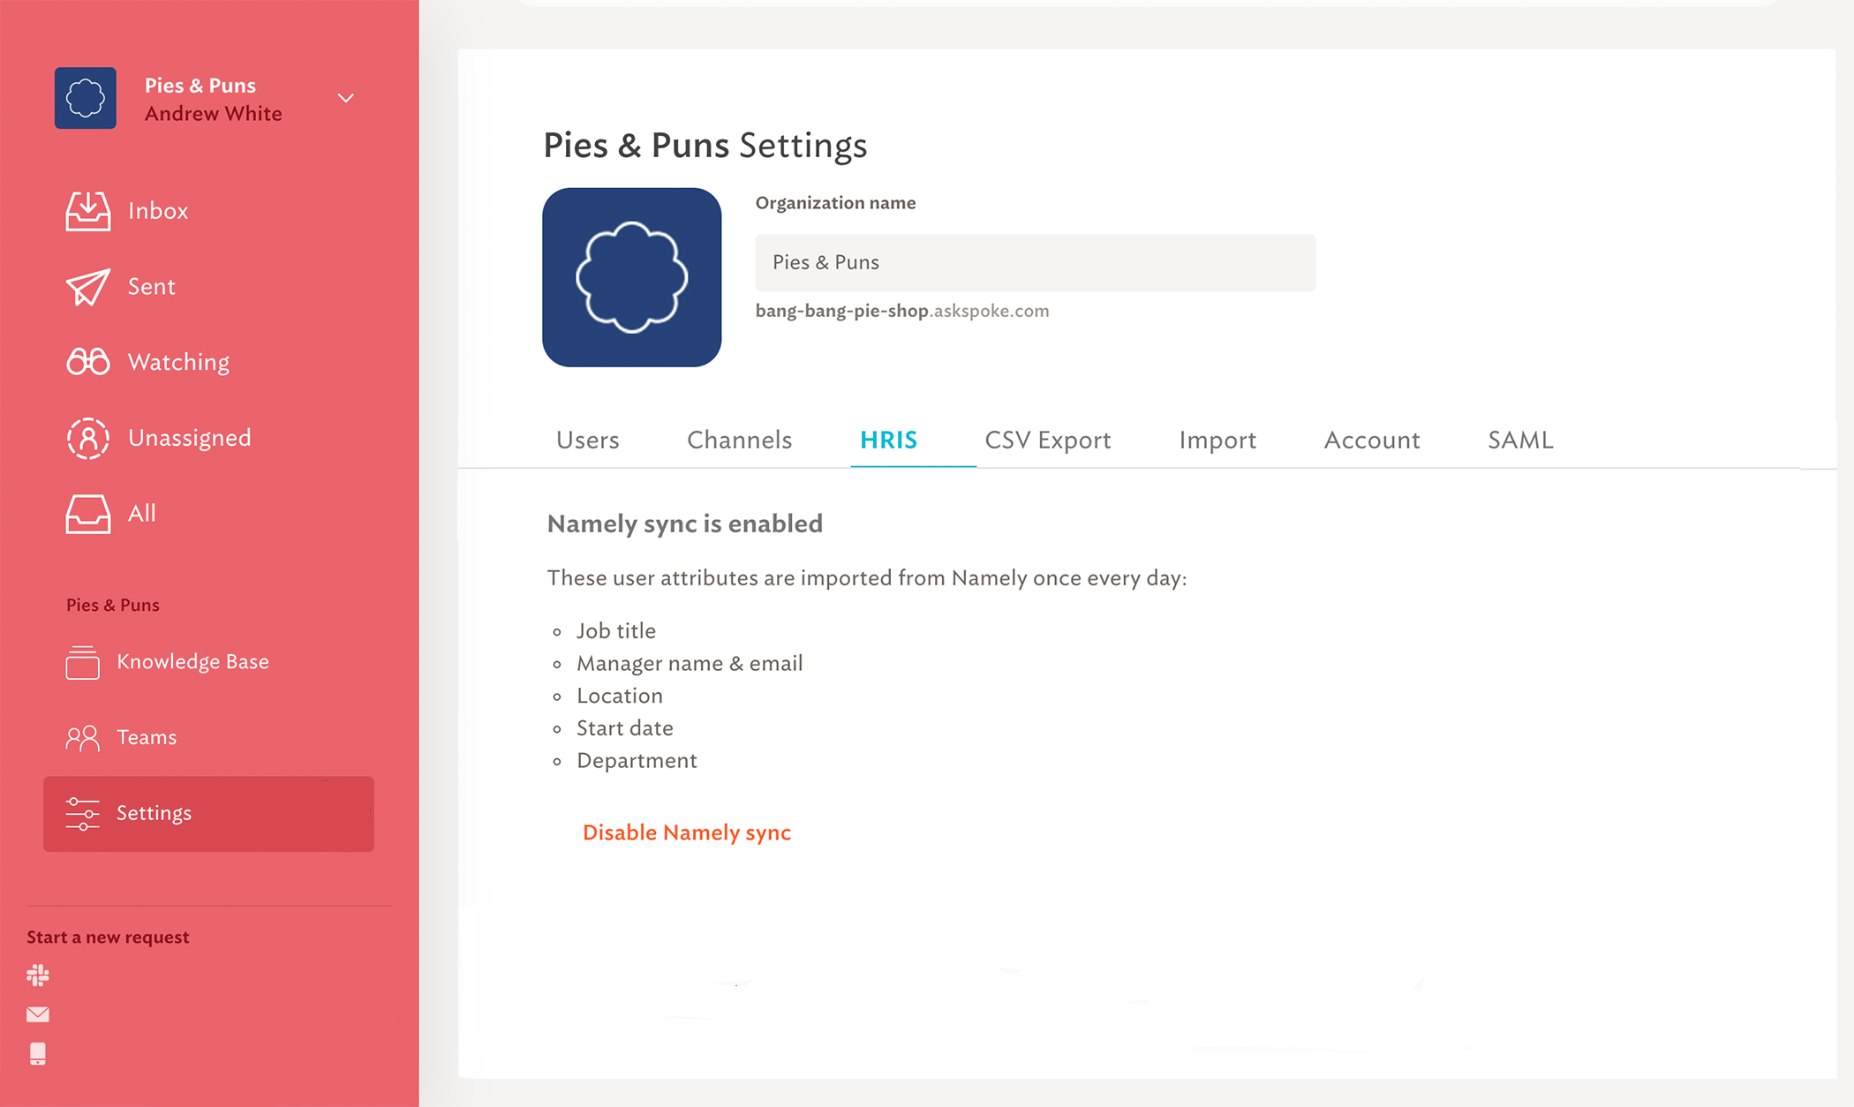
Task: Select the Users tab in settings
Action: point(588,439)
